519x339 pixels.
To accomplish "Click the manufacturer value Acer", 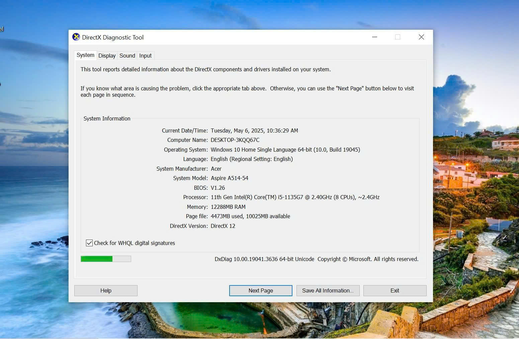I will pos(216,169).
